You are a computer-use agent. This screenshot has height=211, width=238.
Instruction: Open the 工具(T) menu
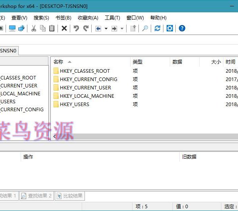tap(112, 18)
